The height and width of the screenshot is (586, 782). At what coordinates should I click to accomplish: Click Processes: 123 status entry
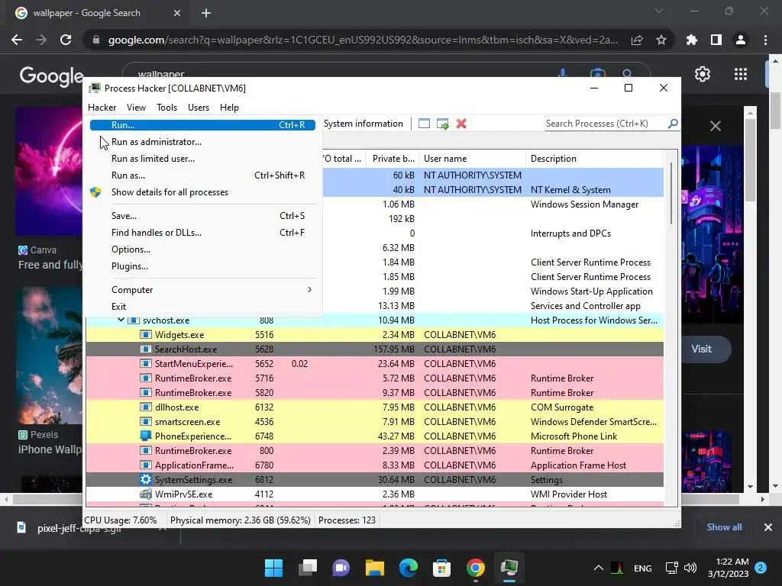(x=347, y=520)
